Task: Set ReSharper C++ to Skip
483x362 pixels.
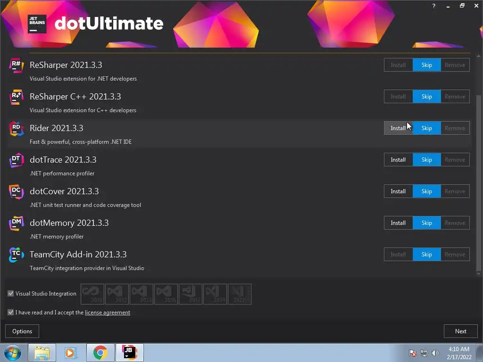Action: [x=426, y=97]
